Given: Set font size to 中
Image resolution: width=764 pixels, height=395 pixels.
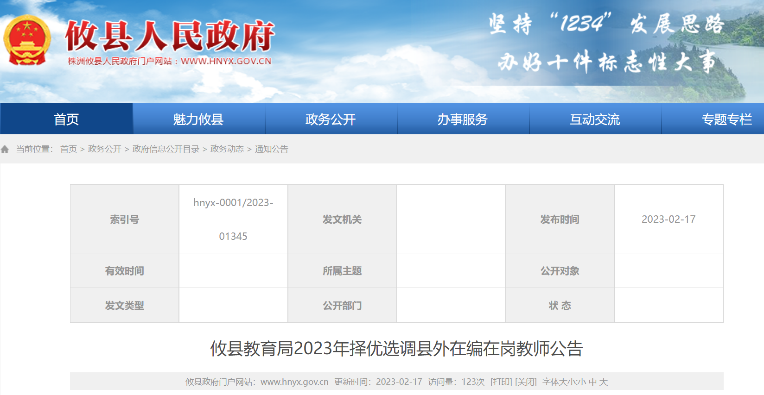Looking at the screenshot, I should click(592, 382).
